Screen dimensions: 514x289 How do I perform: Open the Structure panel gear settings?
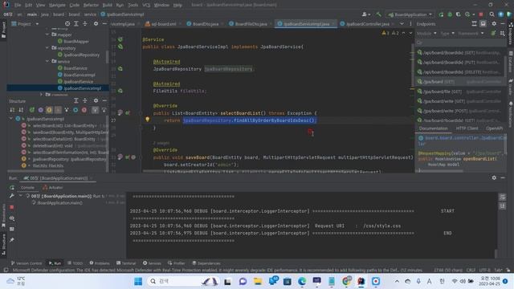(x=96, y=101)
